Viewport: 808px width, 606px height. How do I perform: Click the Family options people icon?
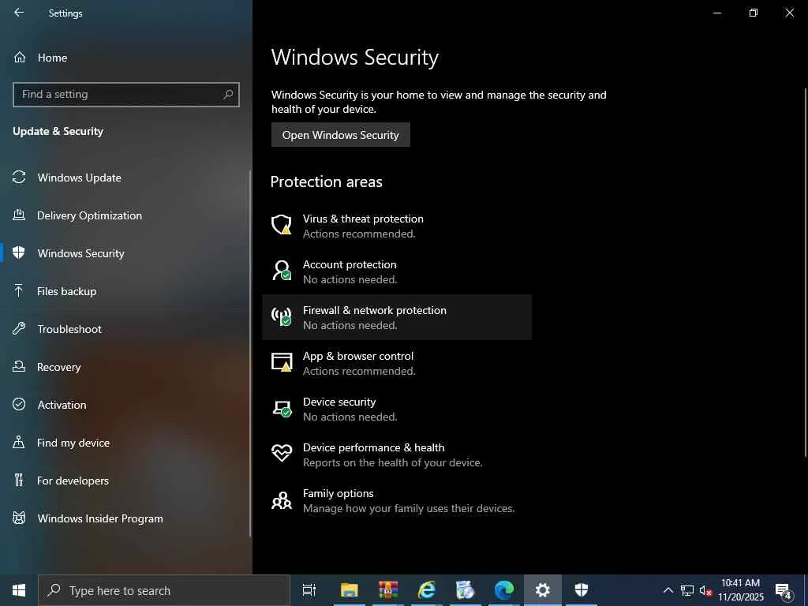coord(282,499)
